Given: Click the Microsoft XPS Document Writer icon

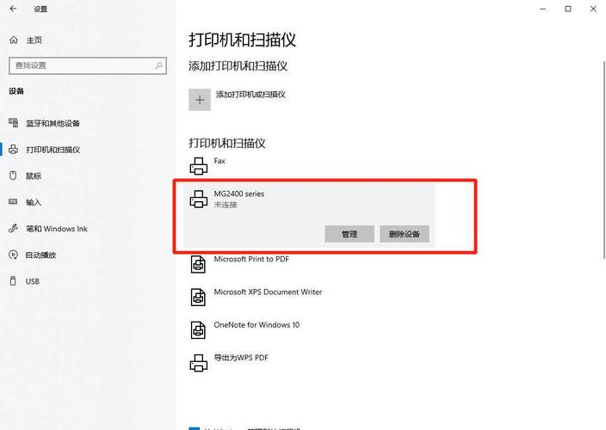Looking at the screenshot, I should (x=198, y=298).
